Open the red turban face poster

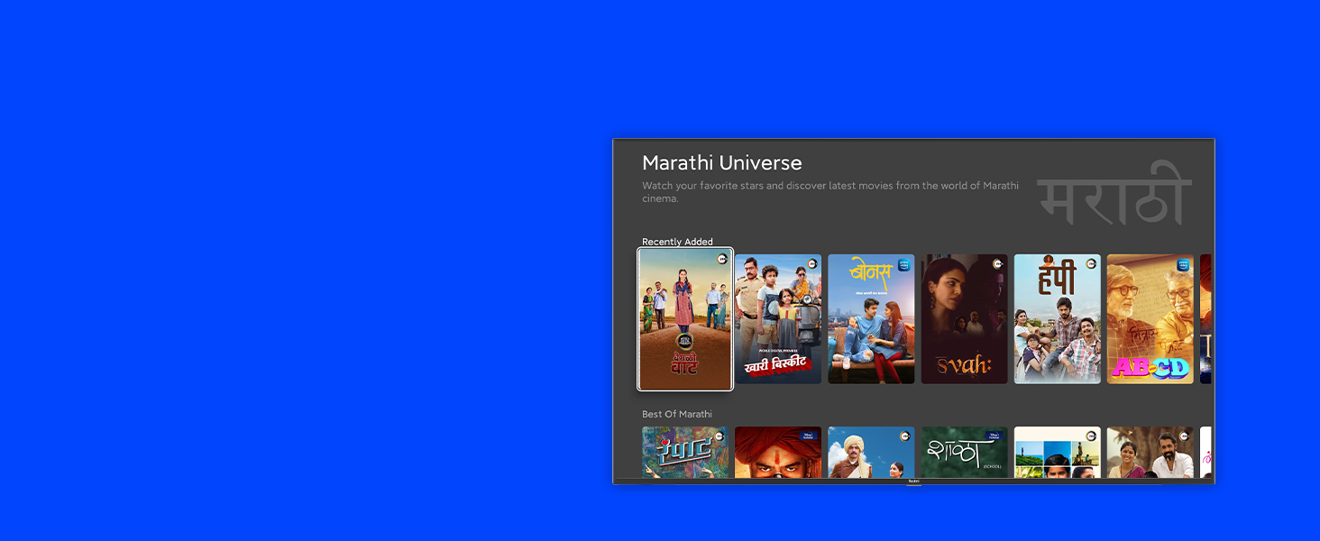click(x=778, y=452)
